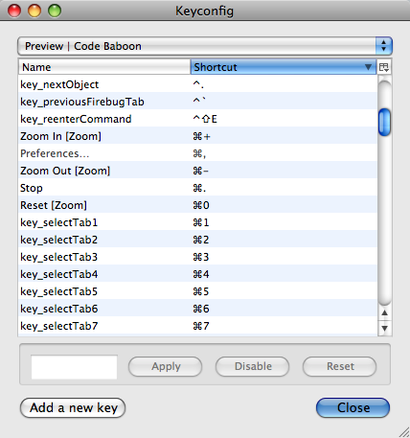Click the scrollbar up arrow
The height and width of the screenshot is (438, 410).
384,312
